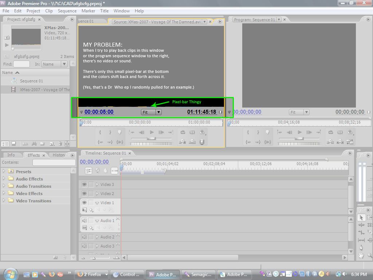Viewport: 373px width, 280px height.
Task: Expand the Video 2 track
Action: (x=97, y=193)
